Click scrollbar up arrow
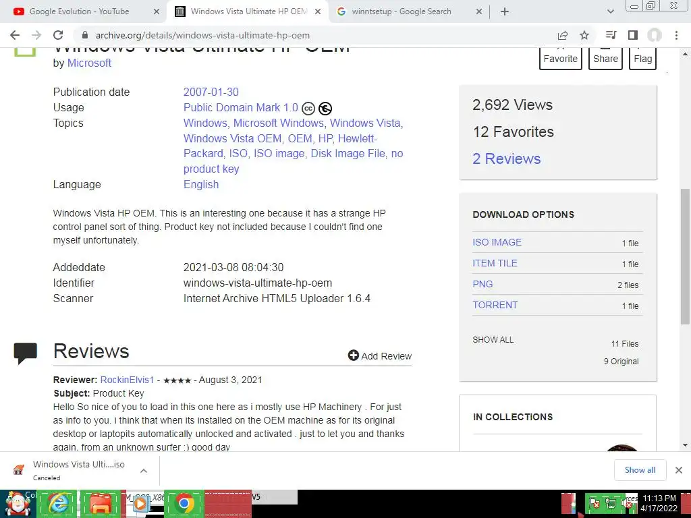The width and height of the screenshot is (691, 518). click(x=685, y=55)
